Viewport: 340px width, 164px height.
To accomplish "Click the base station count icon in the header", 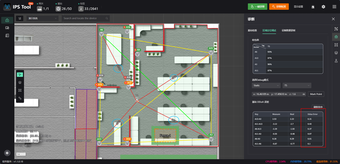I will click(58, 9).
